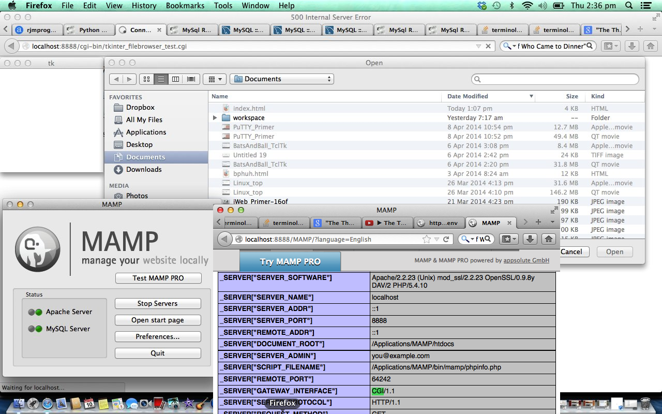Click the downloads arrow in MAMP browser window
The height and width of the screenshot is (414, 662).
[x=529, y=239]
